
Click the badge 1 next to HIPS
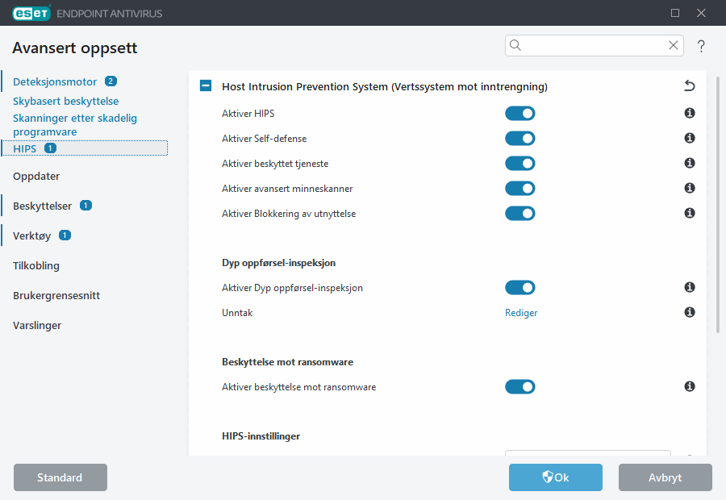tap(50, 148)
